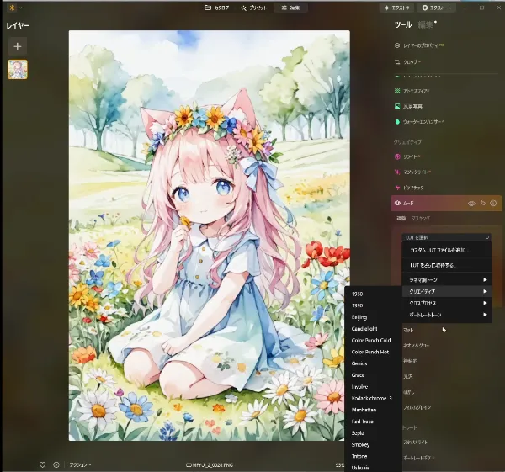Screen dimensions: 505x472
Task: Select the マスキング (Masking) sub-tab
Action: pos(421,218)
